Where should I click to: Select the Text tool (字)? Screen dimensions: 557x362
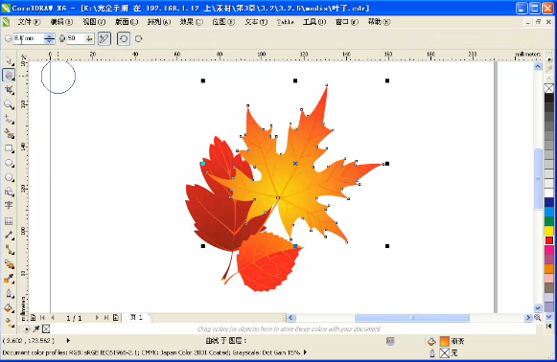tap(9, 206)
